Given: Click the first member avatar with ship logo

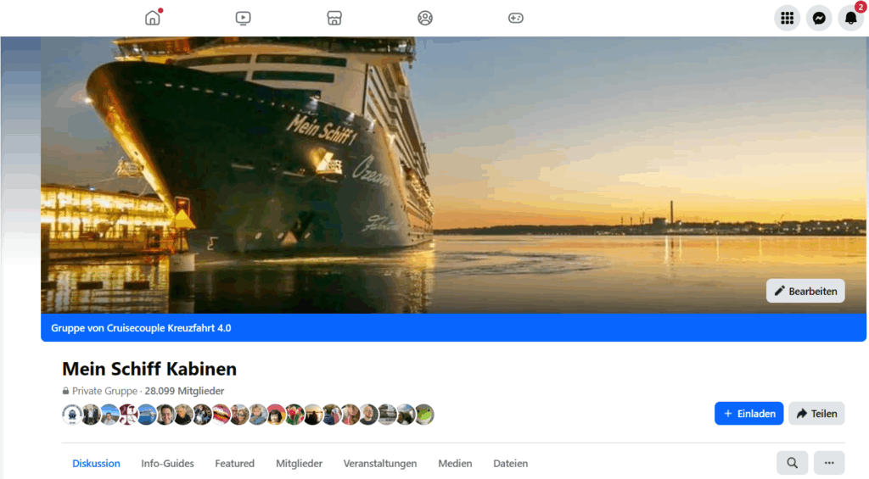Looking at the screenshot, I should [x=72, y=415].
